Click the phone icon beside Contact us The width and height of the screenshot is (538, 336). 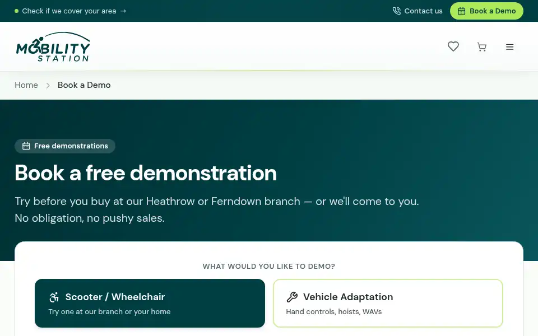coord(396,11)
